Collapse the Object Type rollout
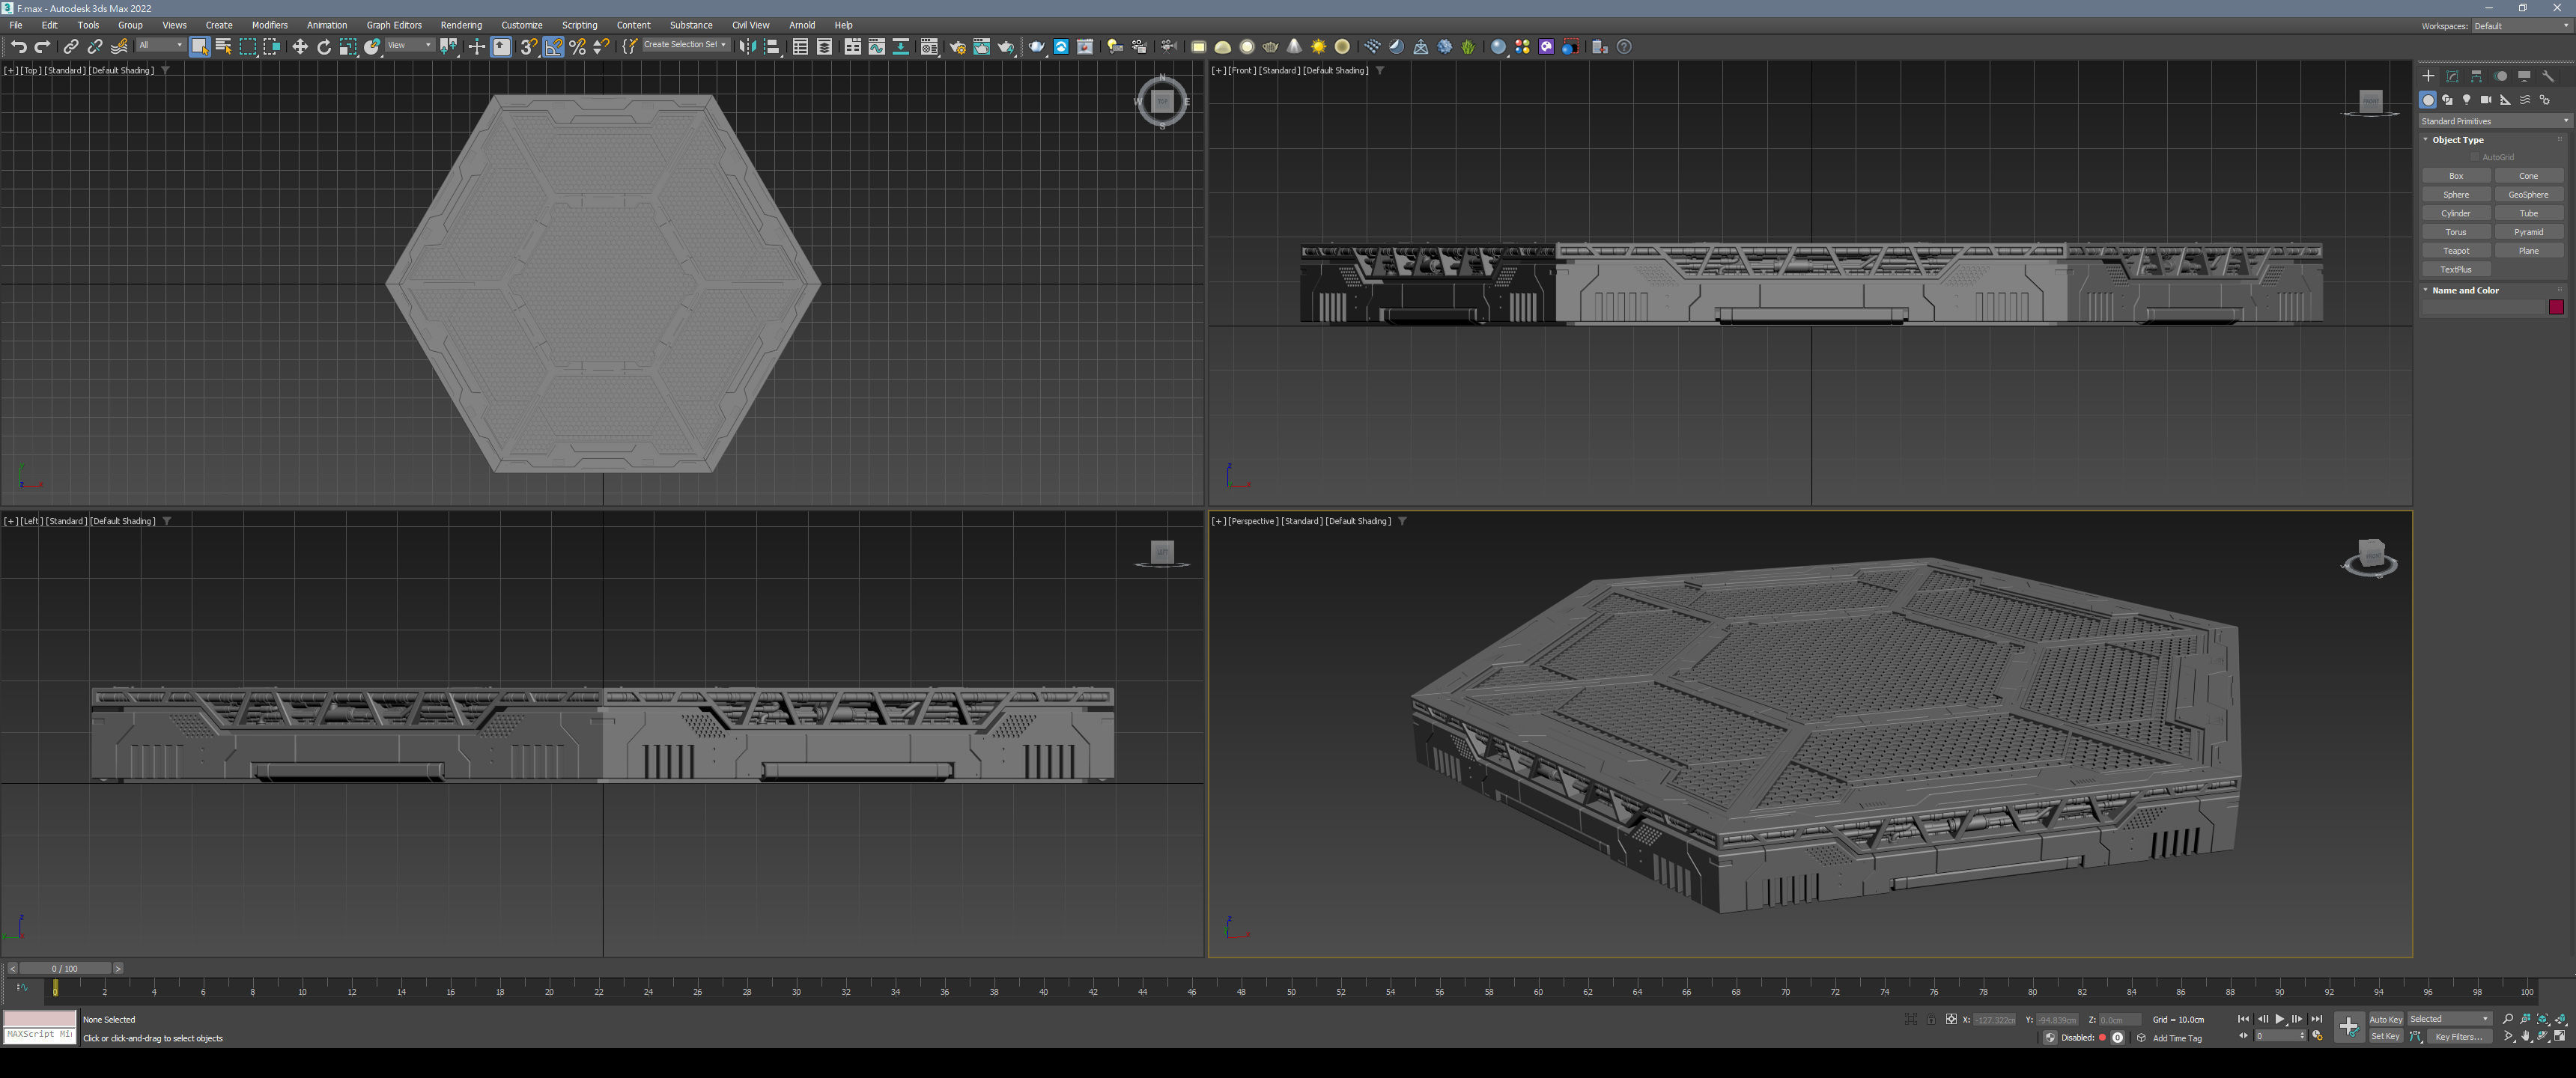This screenshot has width=2576, height=1078. click(x=2457, y=140)
